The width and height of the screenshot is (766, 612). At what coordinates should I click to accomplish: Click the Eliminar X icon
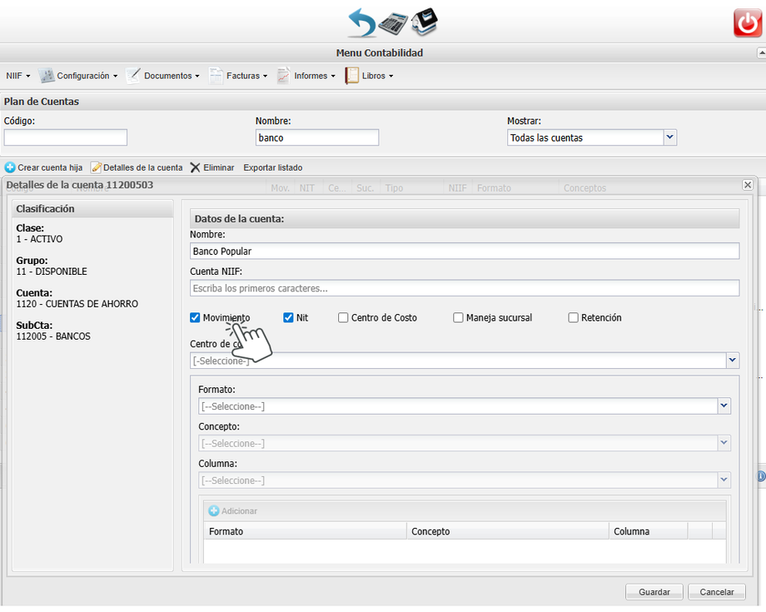pos(195,167)
